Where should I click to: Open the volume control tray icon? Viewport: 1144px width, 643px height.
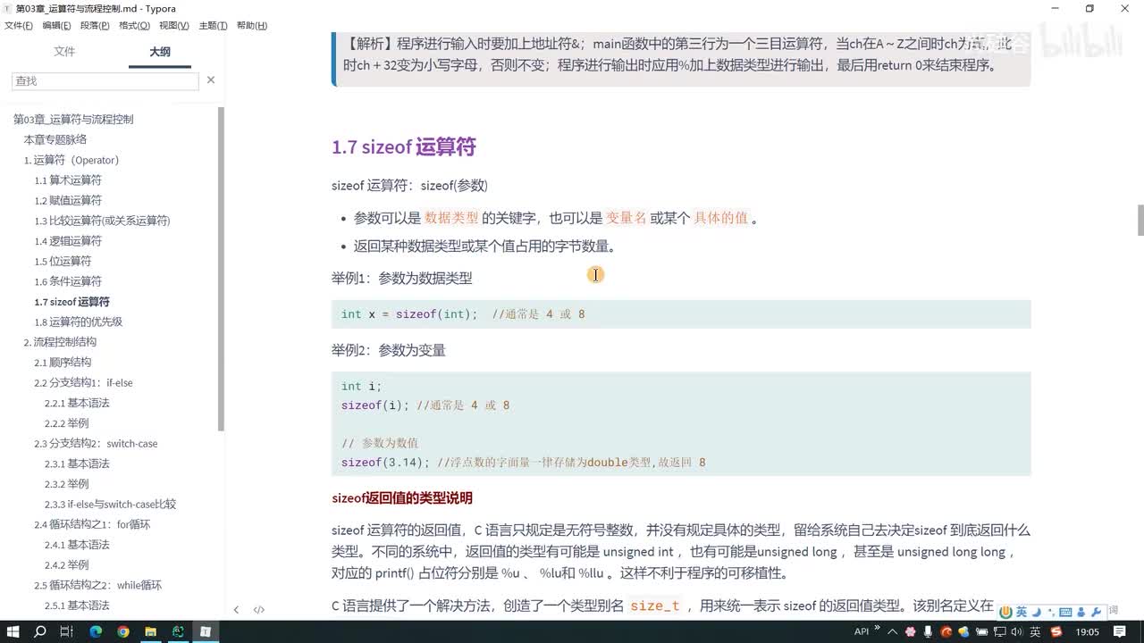1017,631
